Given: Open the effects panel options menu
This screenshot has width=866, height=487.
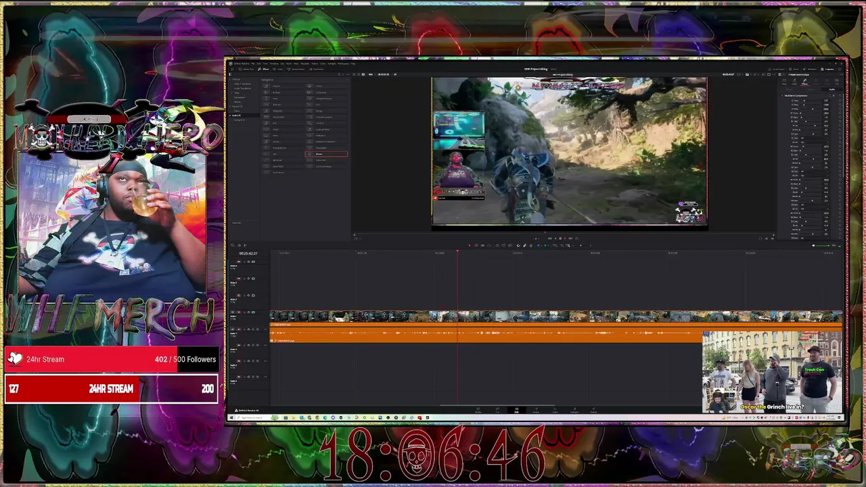Looking at the screenshot, I should coord(348,74).
